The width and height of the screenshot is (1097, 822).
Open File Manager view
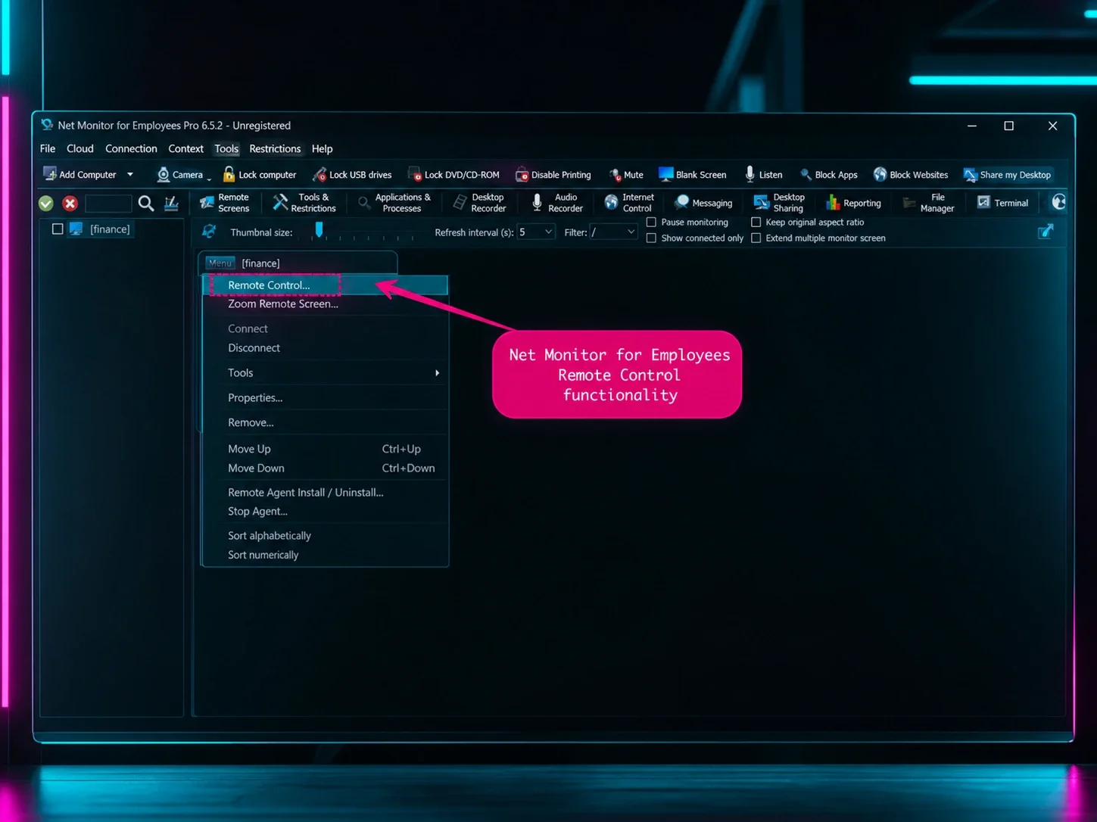[929, 203]
